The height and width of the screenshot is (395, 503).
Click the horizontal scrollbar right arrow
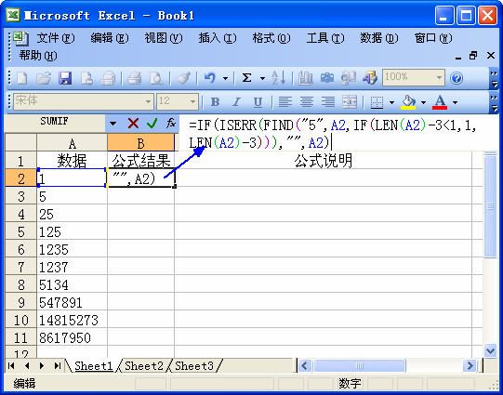470,366
